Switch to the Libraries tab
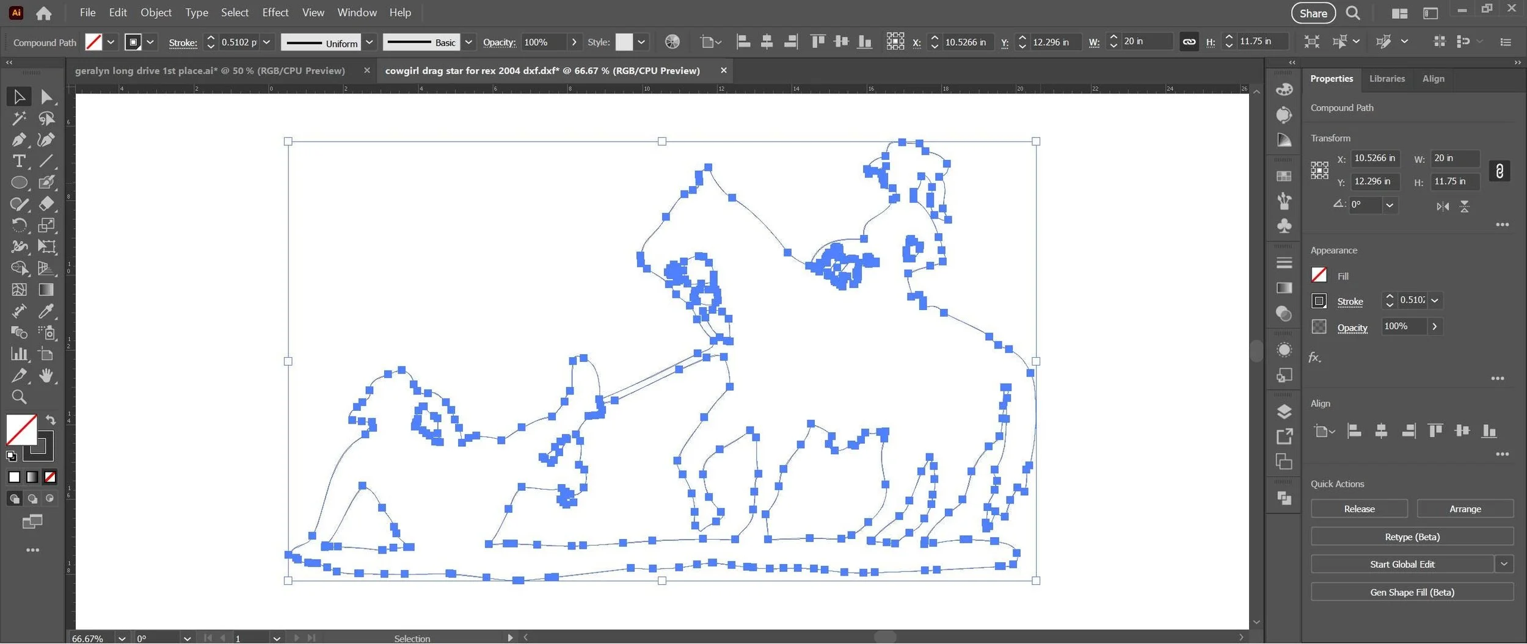 tap(1387, 79)
